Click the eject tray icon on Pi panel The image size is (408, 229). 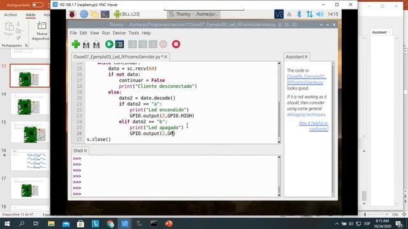[289, 14]
